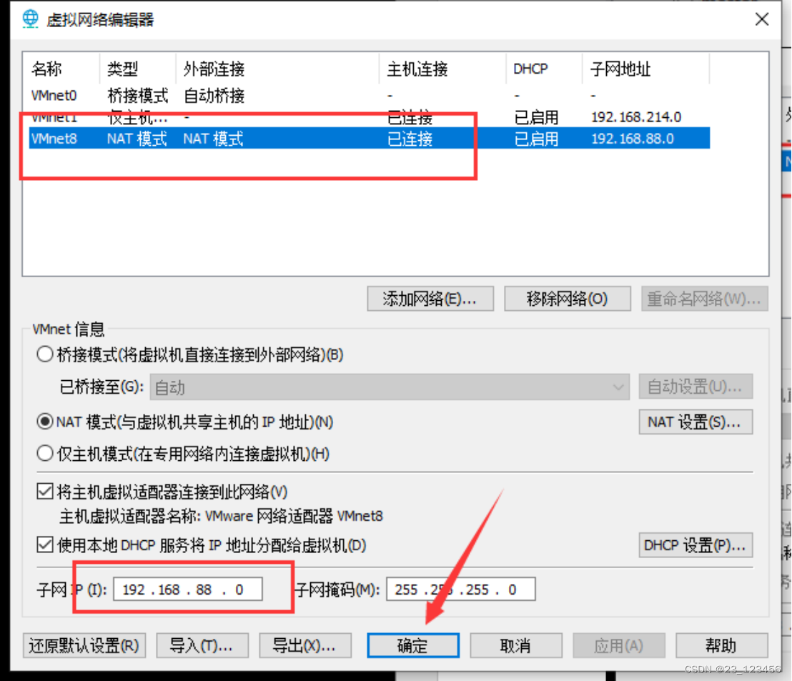This screenshot has width=792, height=681.
Task: Click the 帮助 button
Action: click(722, 645)
